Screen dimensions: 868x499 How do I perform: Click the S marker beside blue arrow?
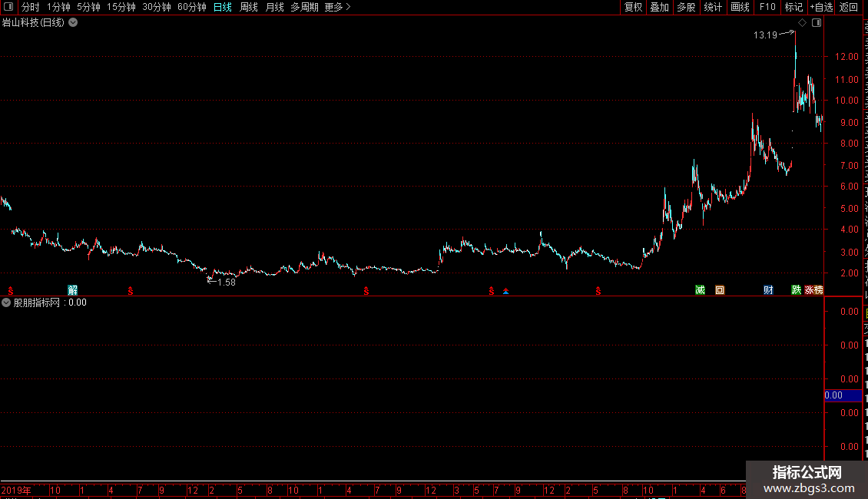pyautogui.click(x=492, y=291)
